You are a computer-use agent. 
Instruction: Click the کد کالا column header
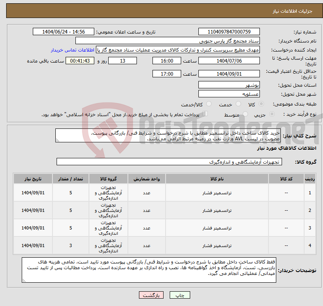(x=286, y=179)
